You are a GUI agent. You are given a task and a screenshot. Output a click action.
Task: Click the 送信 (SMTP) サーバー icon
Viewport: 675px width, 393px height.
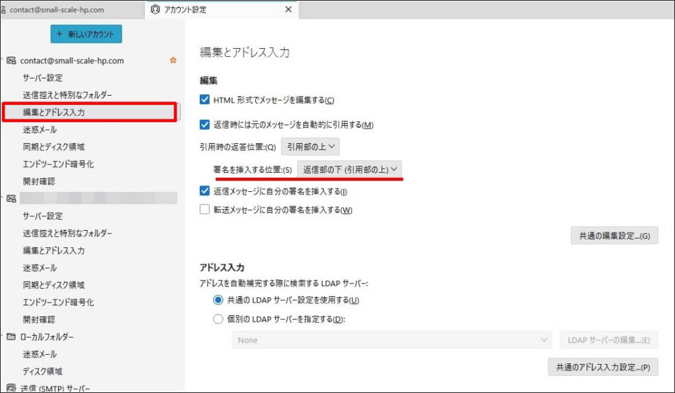tap(11, 388)
